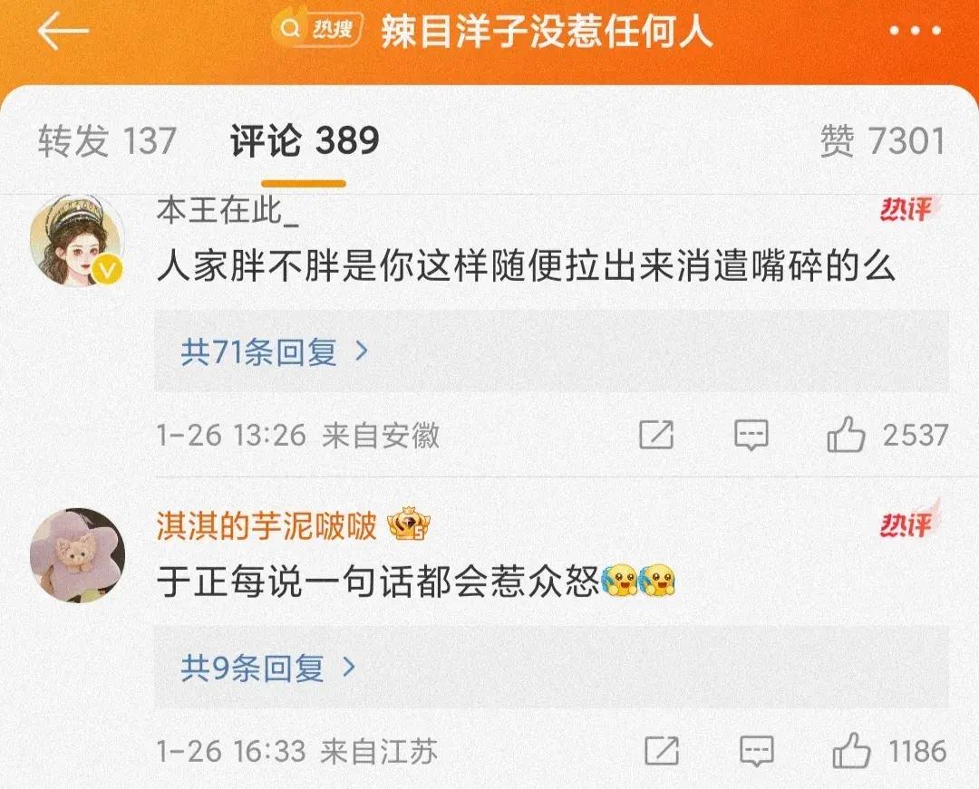Like the comment with 2537 likes
979x789 pixels.
coord(846,434)
